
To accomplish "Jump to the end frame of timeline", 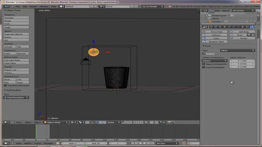I will (153, 143).
